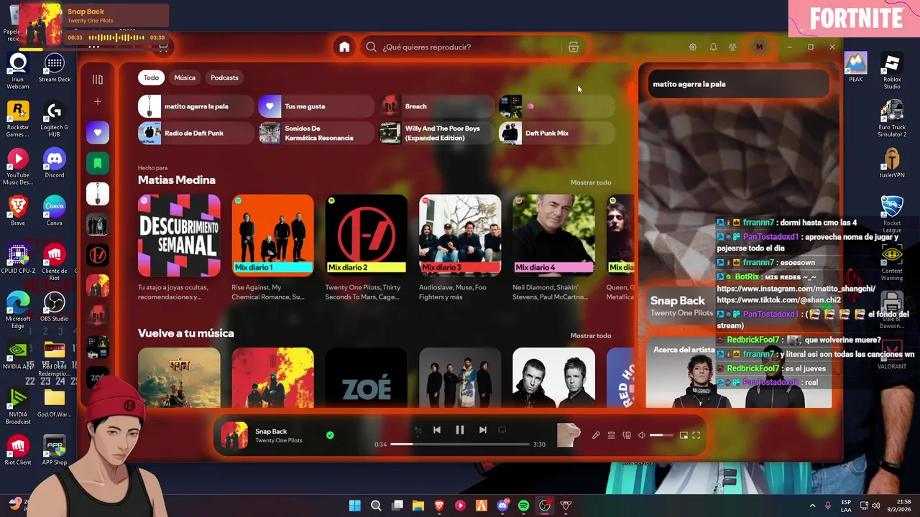Collapse Your Library sidebar icon

tap(98, 79)
